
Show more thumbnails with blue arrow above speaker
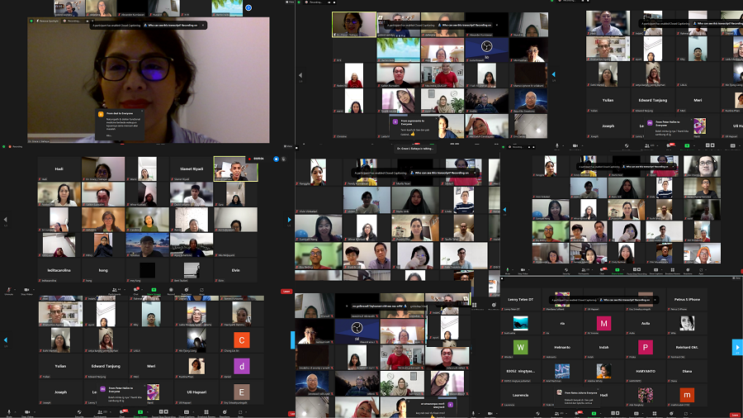pos(248,7)
